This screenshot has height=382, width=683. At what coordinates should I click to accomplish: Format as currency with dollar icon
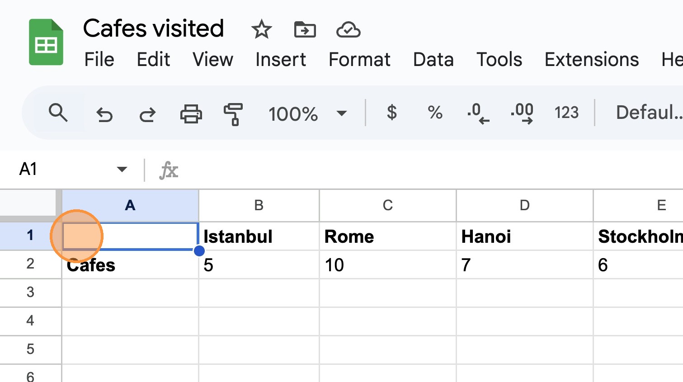(x=392, y=113)
